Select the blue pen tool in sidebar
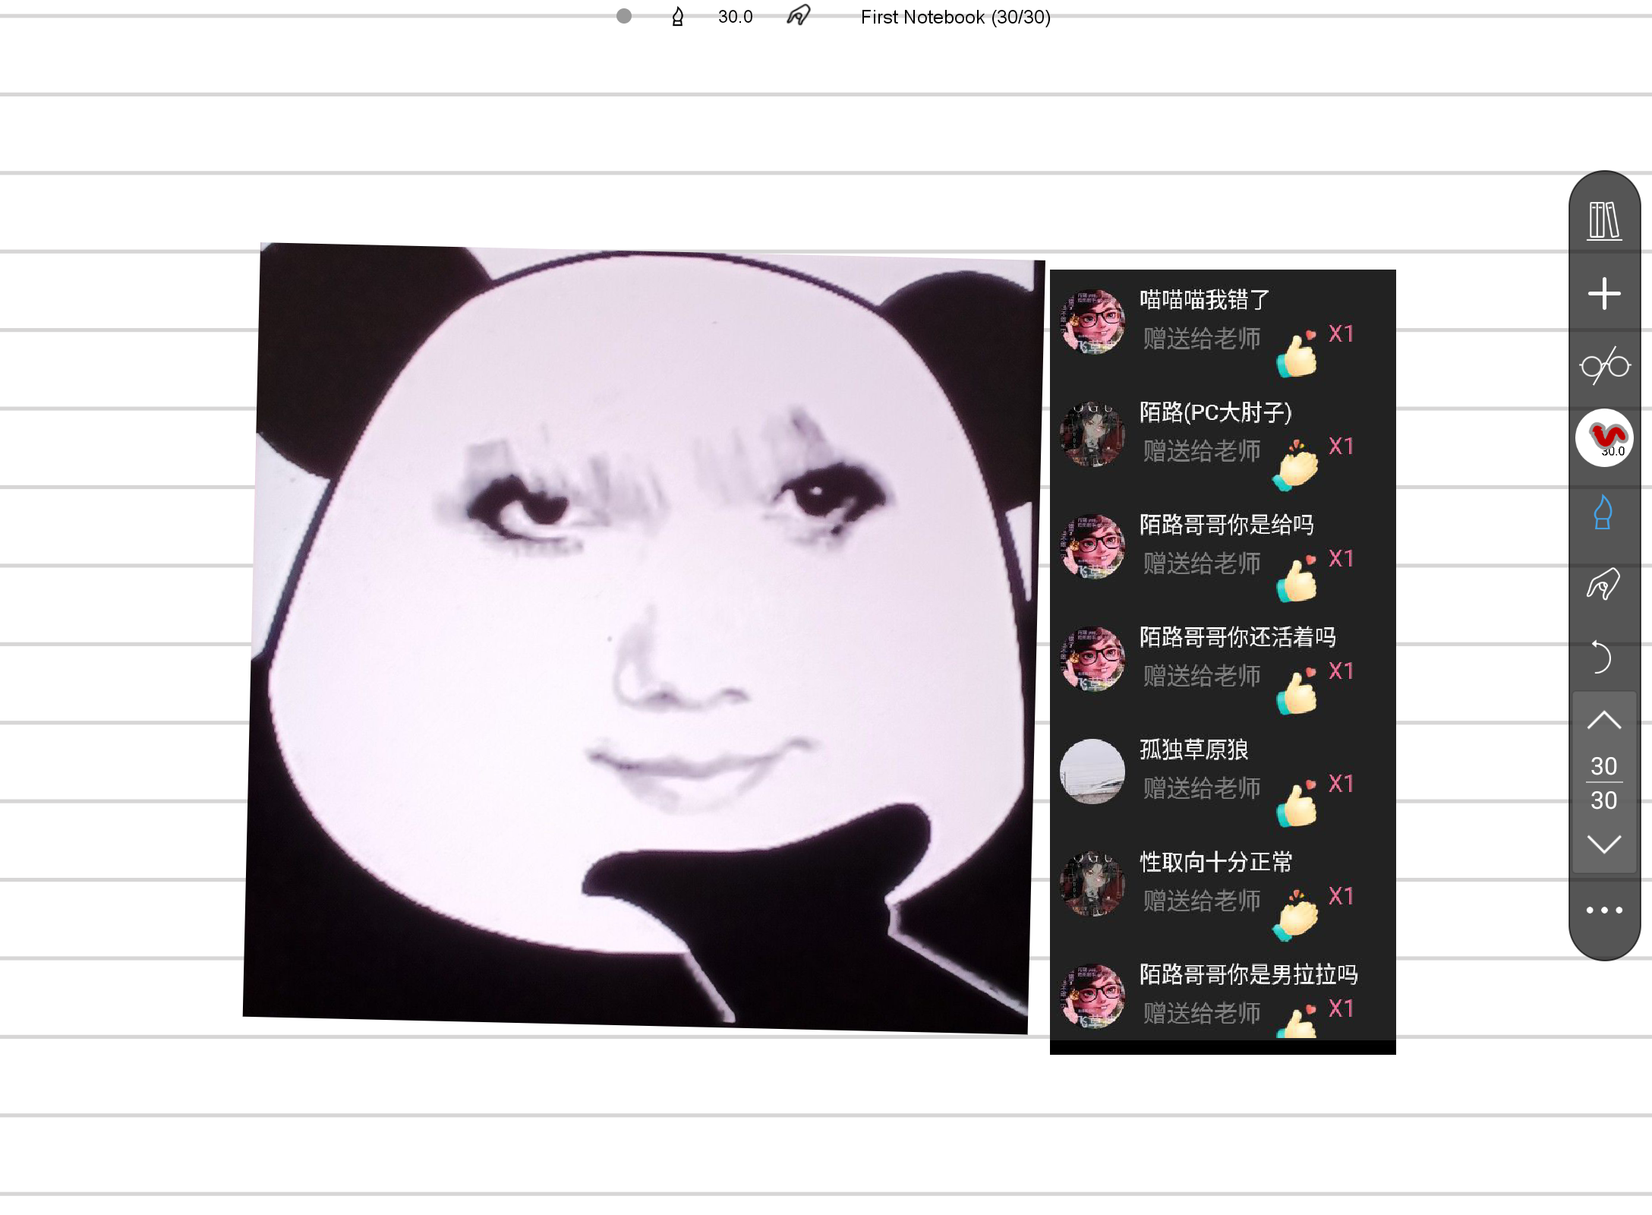The width and height of the screenshot is (1652, 1215). [1603, 512]
